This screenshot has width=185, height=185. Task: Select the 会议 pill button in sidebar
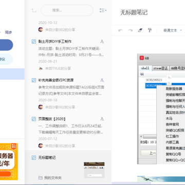point(6,59)
